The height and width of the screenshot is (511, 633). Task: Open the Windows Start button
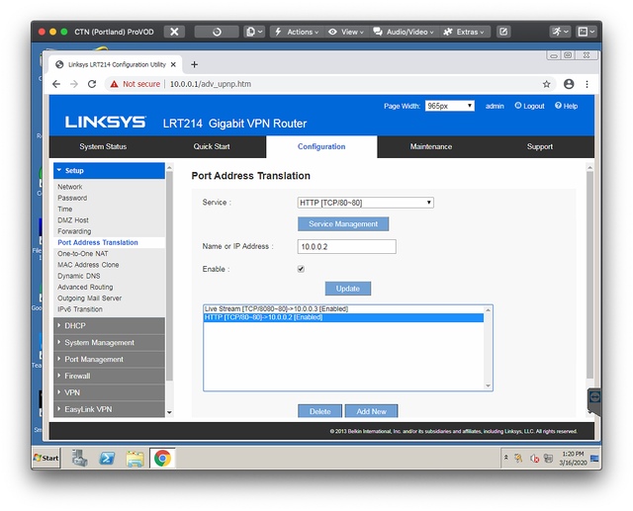coord(46,459)
